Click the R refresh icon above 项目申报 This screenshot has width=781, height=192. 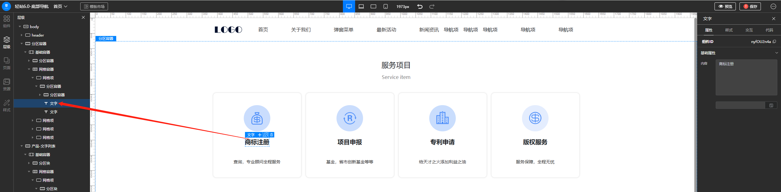pos(350,118)
